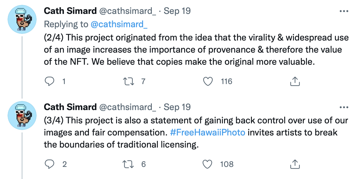Click the @cathsimard_ reply-to mention link
This screenshot has height=179, width=358.
coord(119,24)
